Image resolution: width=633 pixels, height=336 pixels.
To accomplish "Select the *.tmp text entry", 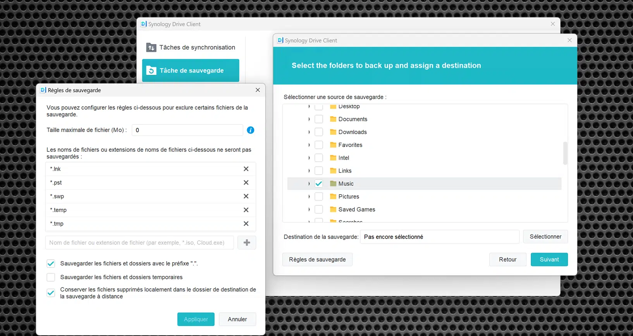I will point(57,224).
